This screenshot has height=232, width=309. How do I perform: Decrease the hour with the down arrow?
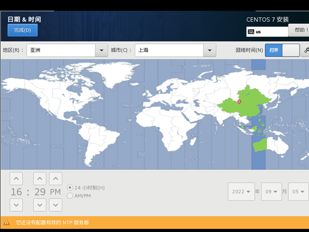pyautogui.click(x=16, y=205)
